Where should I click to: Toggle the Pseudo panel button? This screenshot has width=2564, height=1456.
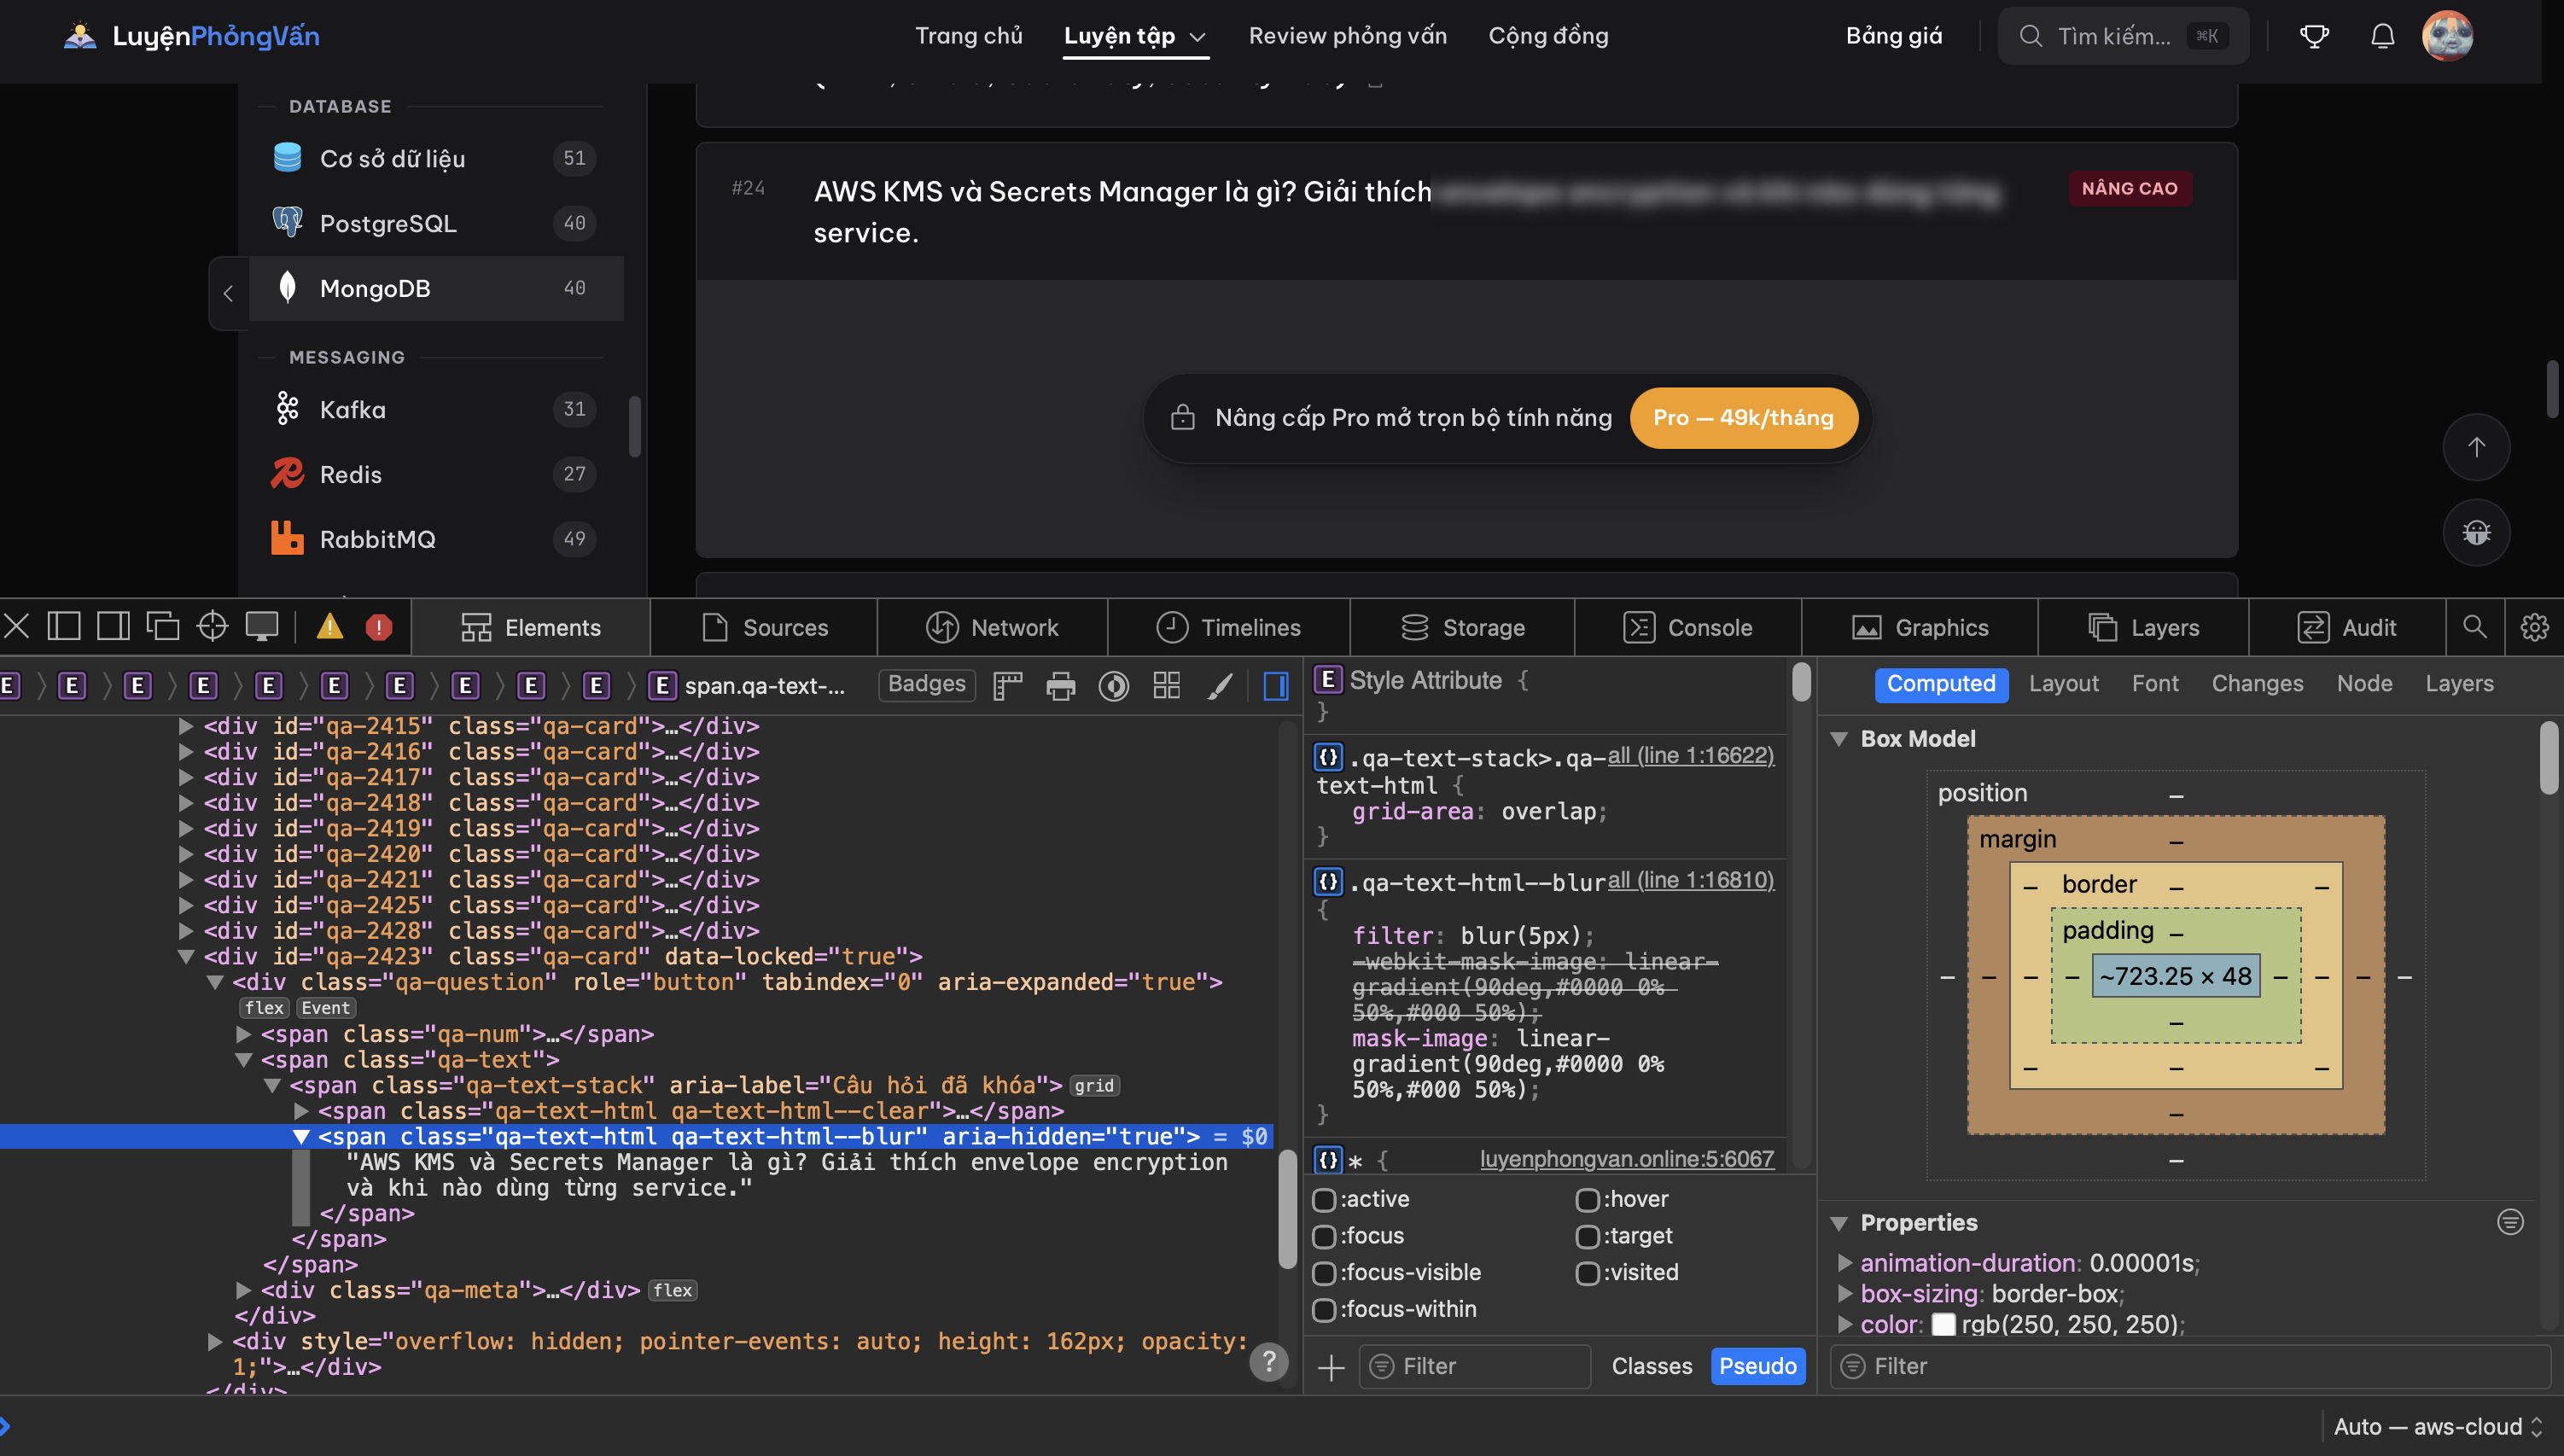point(1757,1367)
